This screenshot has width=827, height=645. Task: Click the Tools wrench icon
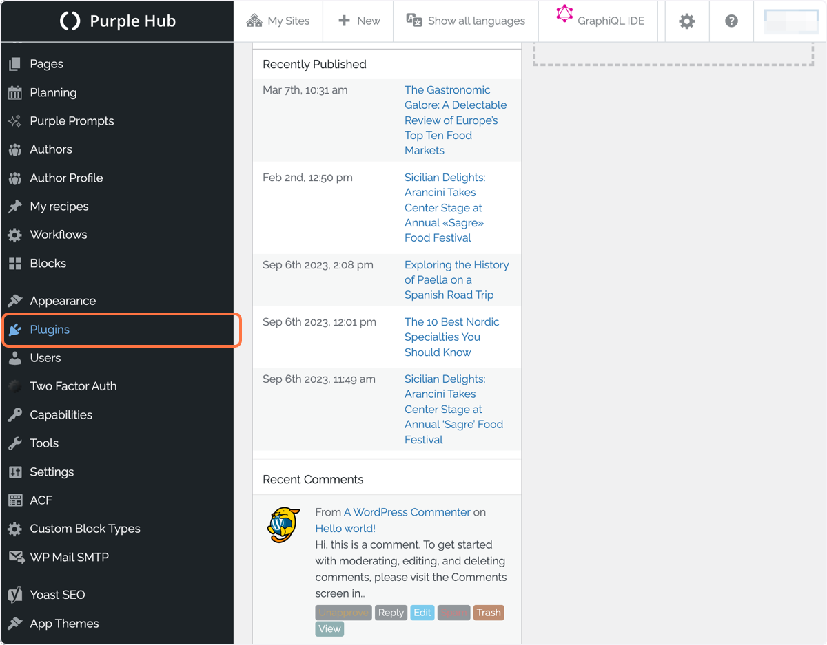coord(14,443)
